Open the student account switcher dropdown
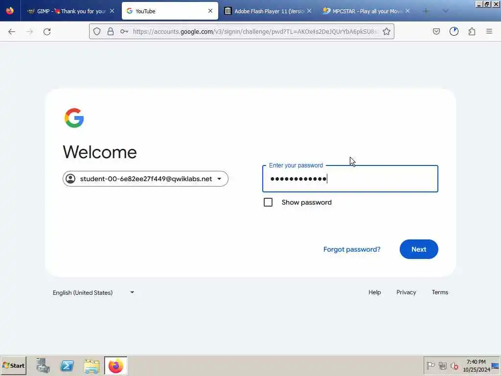 click(x=145, y=179)
